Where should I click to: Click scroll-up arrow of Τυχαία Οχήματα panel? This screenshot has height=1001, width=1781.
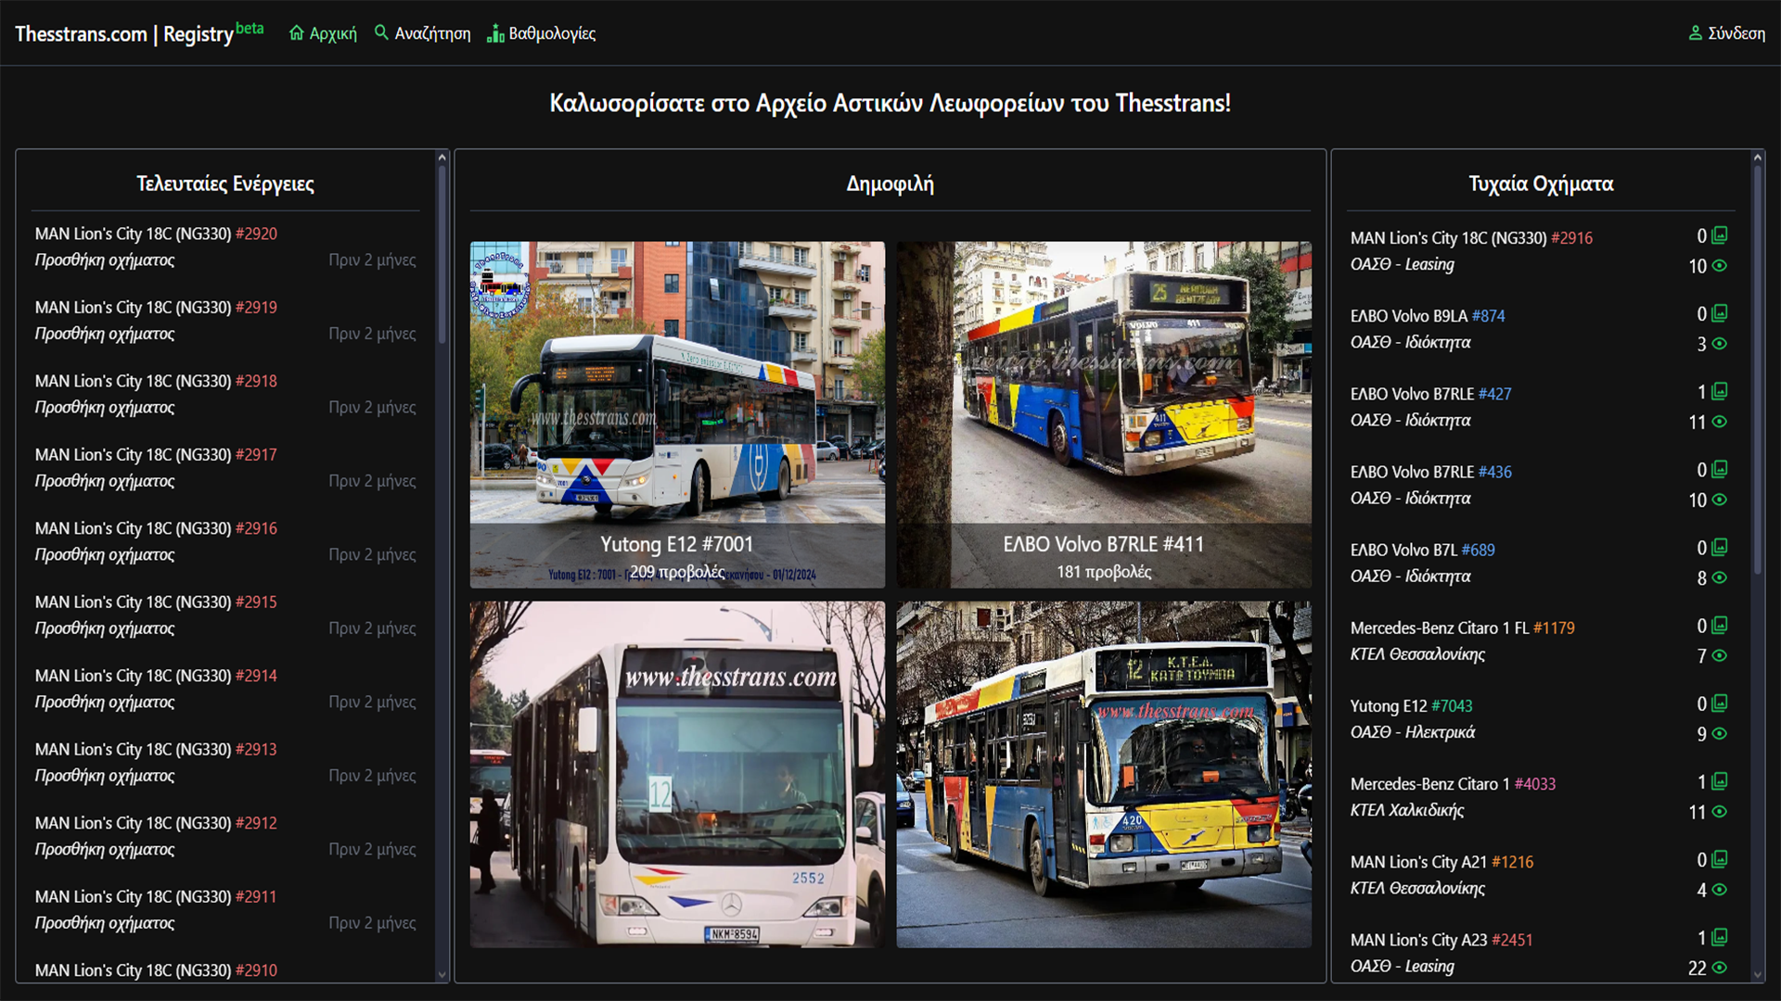1757,158
